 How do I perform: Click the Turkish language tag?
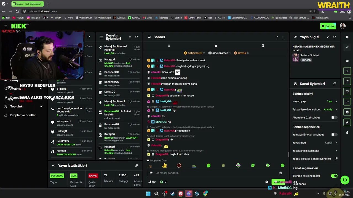306,60
